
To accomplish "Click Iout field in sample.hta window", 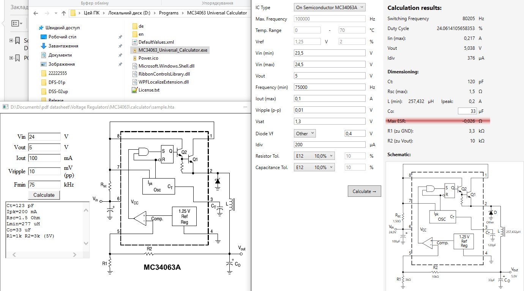I will click(x=44, y=158).
